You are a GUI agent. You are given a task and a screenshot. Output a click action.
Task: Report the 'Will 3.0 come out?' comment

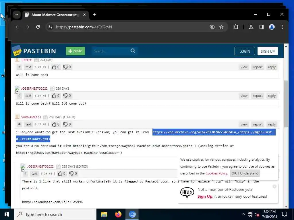click(x=258, y=96)
